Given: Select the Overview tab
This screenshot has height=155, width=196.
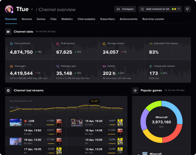Looking at the screenshot, I should (x=11, y=19).
